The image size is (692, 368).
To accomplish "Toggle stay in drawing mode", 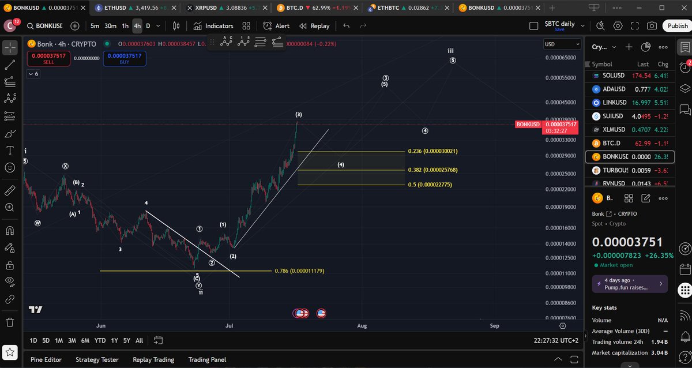I will pos(10,248).
